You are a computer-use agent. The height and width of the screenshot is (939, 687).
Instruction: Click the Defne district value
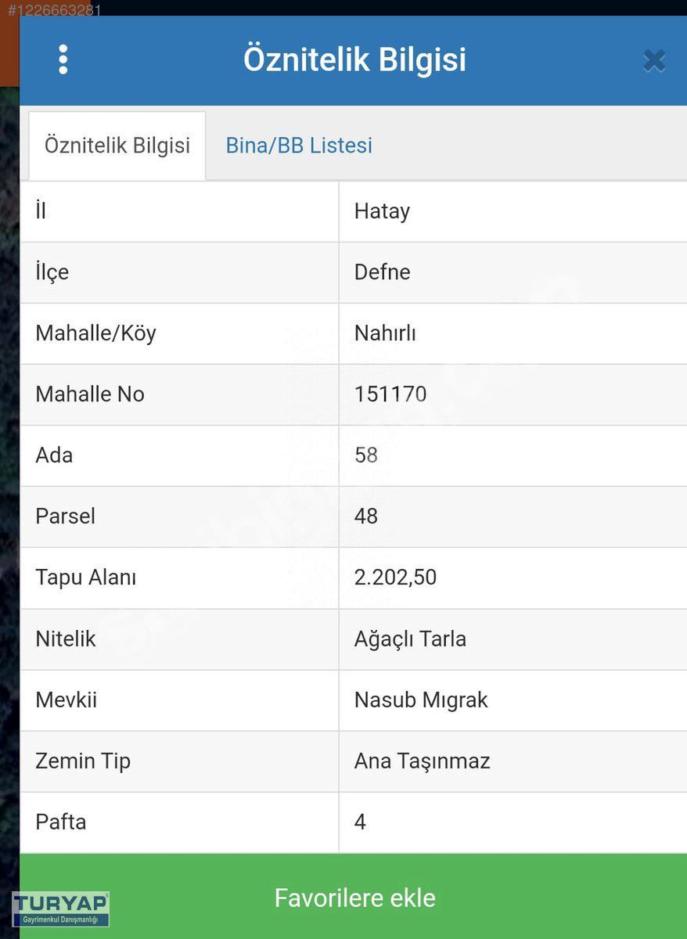point(382,272)
